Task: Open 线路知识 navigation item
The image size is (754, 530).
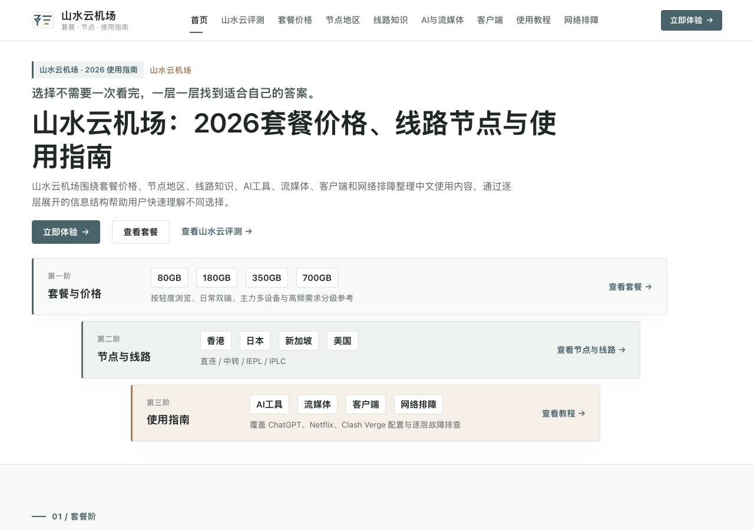Action: tap(391, 20)
